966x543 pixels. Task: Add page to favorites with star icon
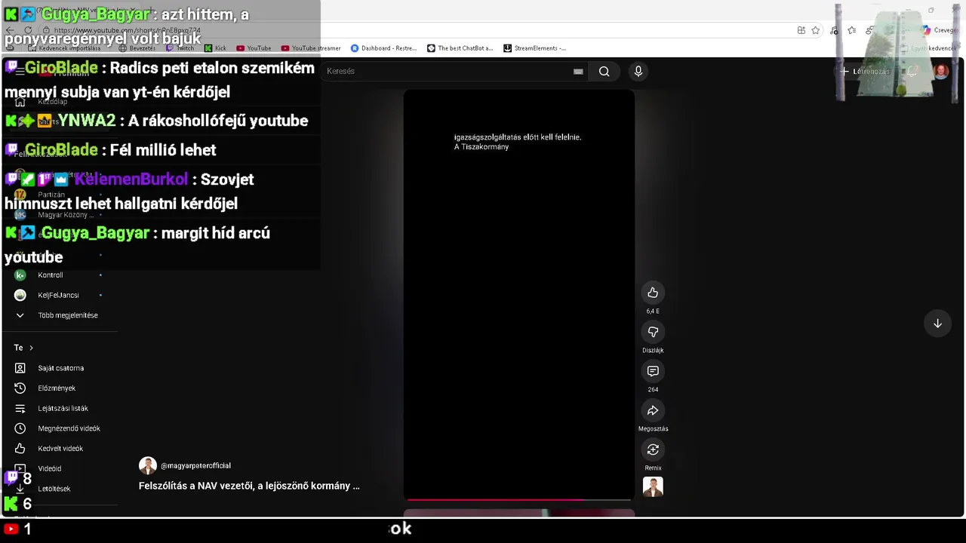tap(816, 30)
